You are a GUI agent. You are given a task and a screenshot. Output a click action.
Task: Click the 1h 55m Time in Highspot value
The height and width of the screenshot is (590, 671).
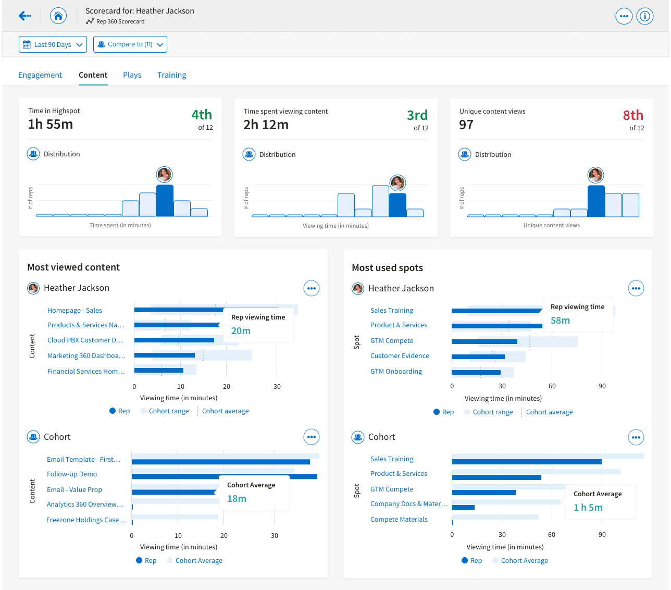[51, 124]
